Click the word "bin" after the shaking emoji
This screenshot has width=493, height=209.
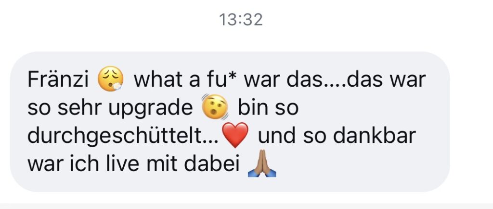pyautogui.click(x=250, y=107)
